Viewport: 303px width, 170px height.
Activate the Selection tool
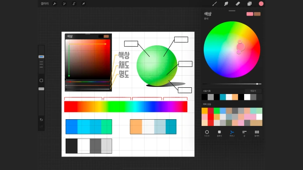click(x=74, y=4)
